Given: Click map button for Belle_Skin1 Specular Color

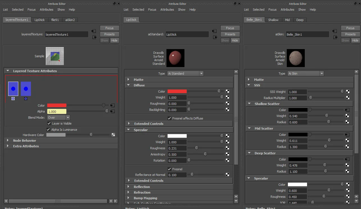Looking at the screenshot, I should (x=348, y=185).
